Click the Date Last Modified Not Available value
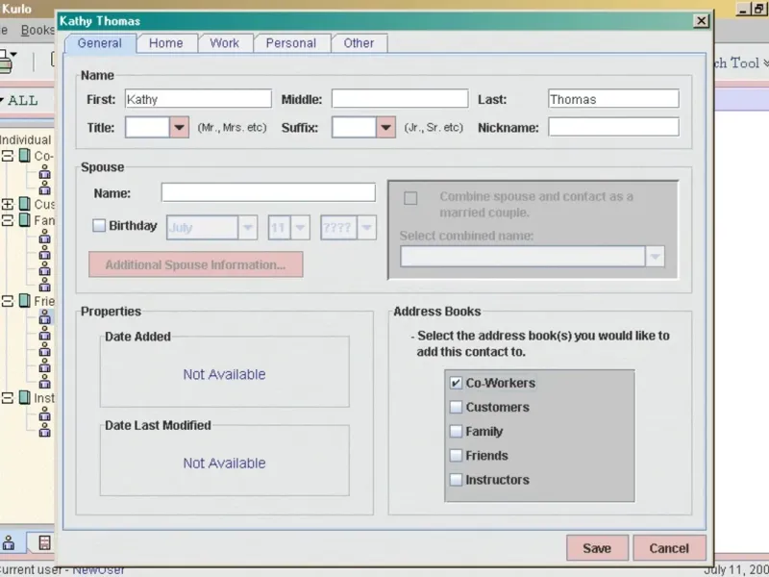The height and width of the screenshot is (577, 769). point(224,464)
